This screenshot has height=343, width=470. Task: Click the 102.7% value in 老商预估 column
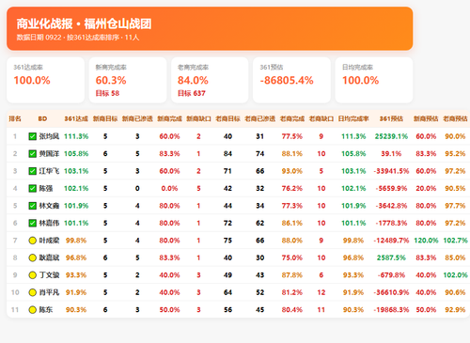tap(455, 241)
